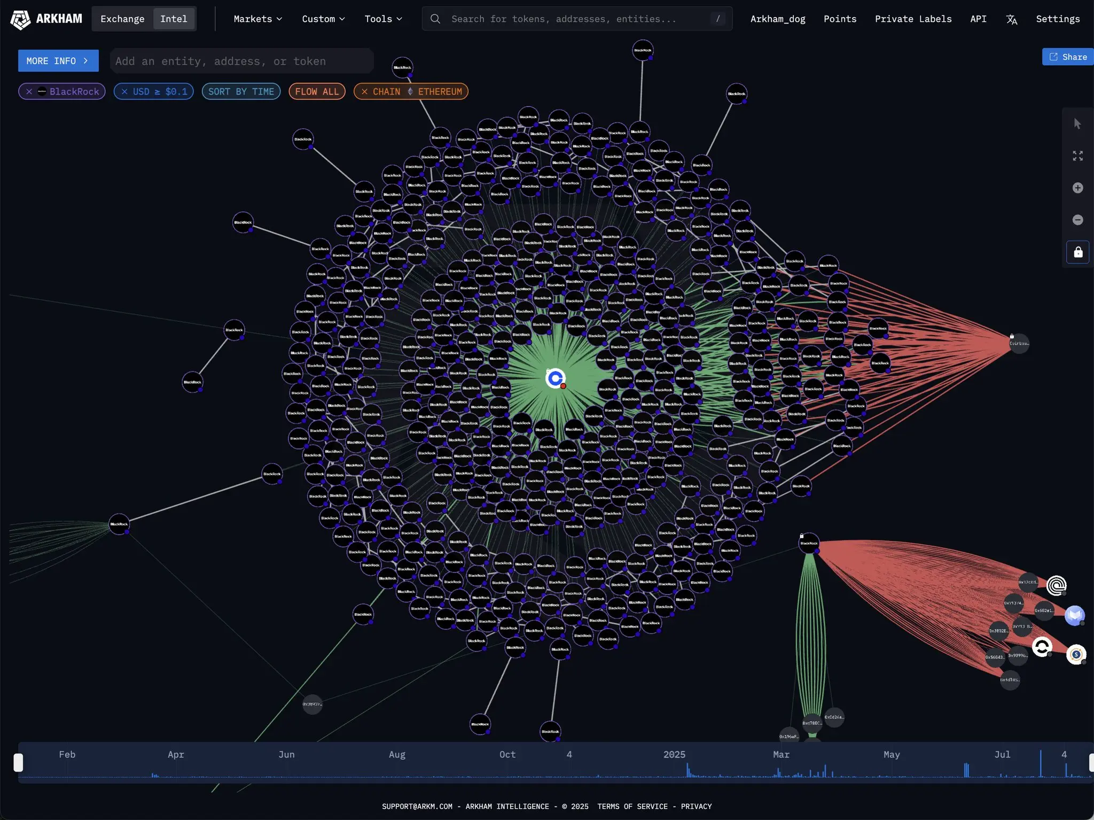Click the fit-to-screen expand icon
1094x820 pixels.
[x=1077, y=156]
